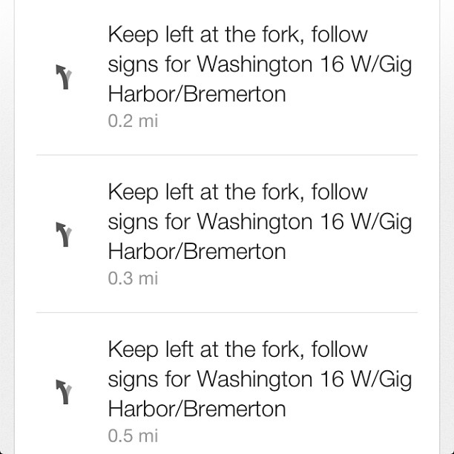The height and width of the screenshot is (454, 454).
Task: Click 'Harbor/Bremerton' text above 0.2 mi
Action: tap(197, 93)
